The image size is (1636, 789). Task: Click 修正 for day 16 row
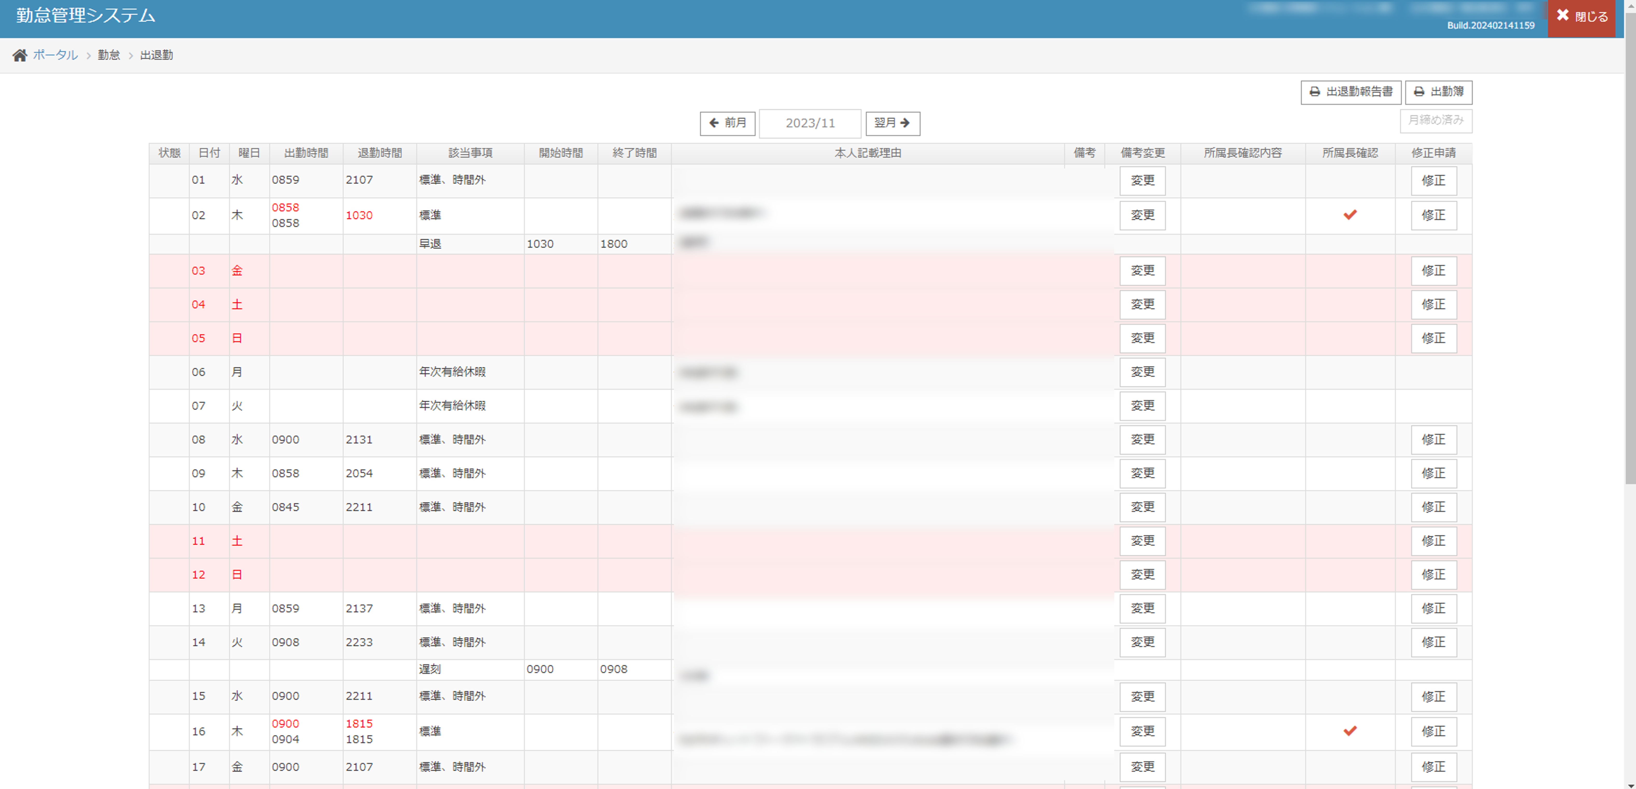[x=1433, y=732]
